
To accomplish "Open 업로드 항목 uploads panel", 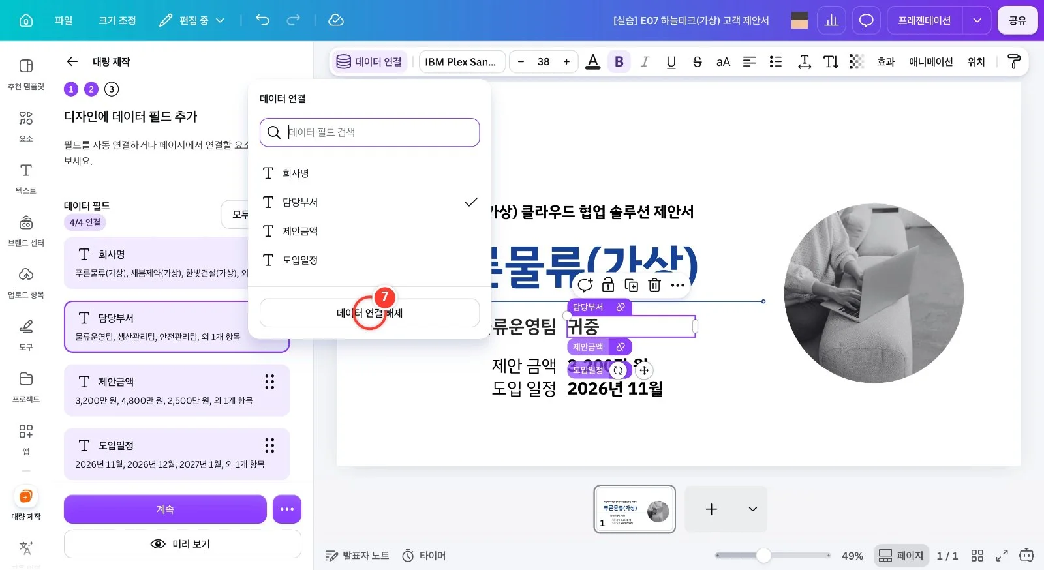I will (26, 283).
